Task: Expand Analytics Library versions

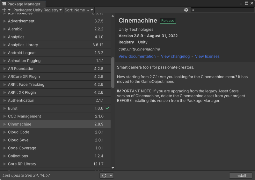Action: [4, 45]
